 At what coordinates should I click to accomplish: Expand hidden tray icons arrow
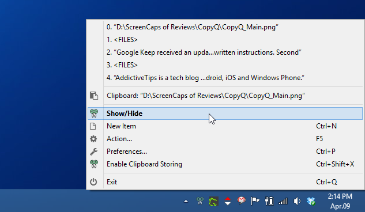click(186, 201)
